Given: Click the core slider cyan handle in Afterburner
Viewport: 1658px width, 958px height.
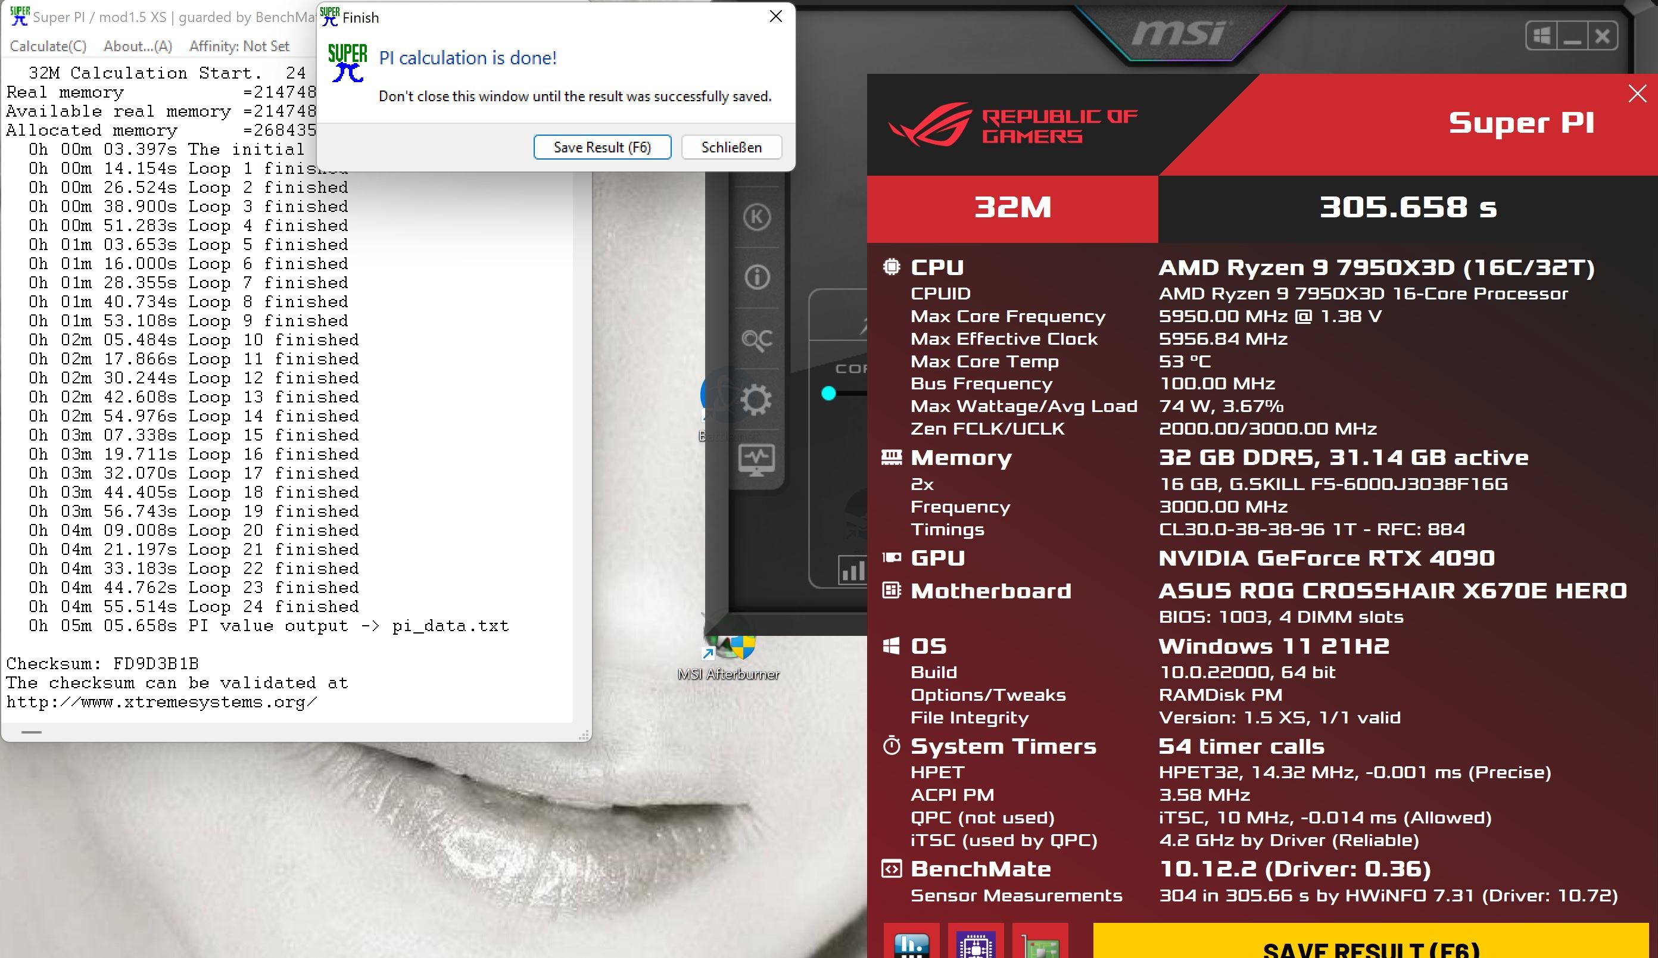Looking at the screenshot, I should [x=828, y=394].
